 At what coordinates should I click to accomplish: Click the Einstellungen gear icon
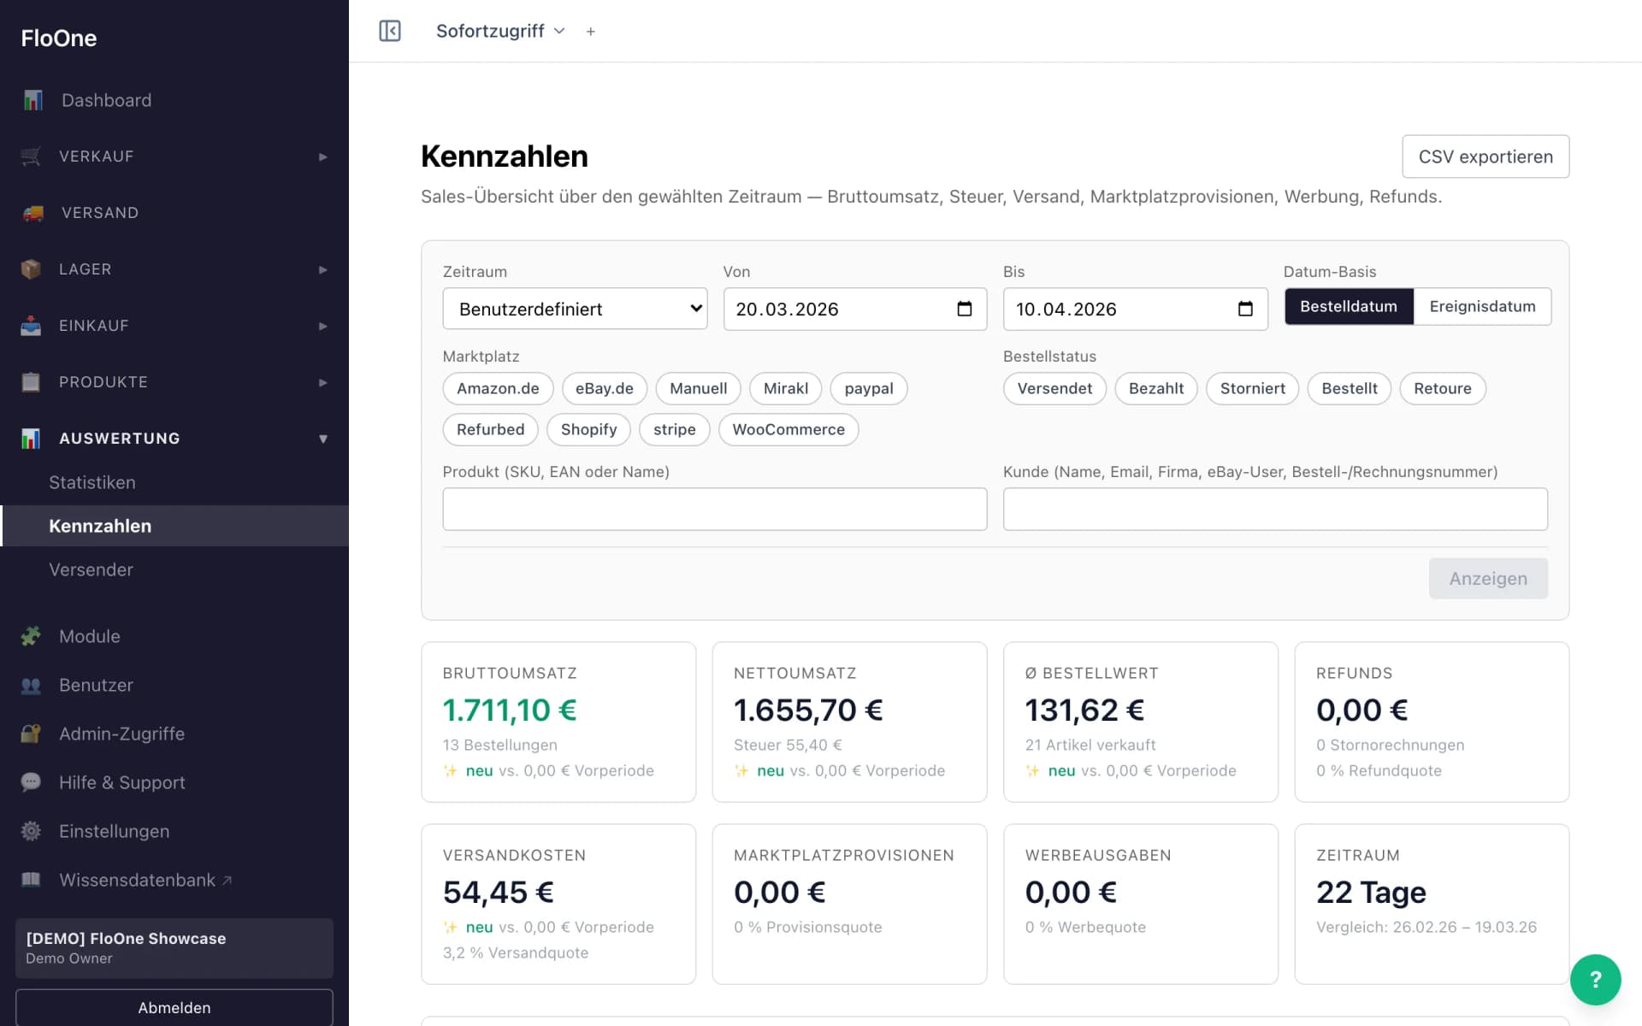tap(31, 831)
